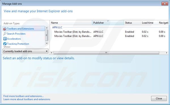Select Toolbars and Extensions add-on type
Screen dimensions: 170x105
[24, 29]
